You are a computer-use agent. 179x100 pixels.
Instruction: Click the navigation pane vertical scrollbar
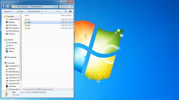(x=20, y=48)
